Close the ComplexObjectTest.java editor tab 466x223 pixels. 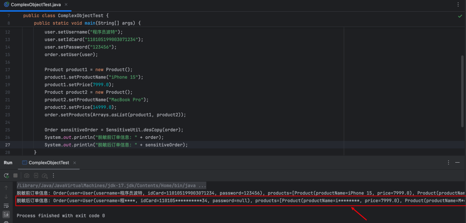66,4
